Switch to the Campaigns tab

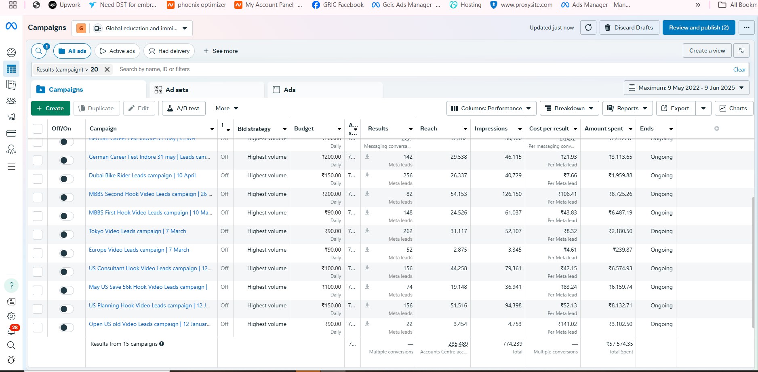coord(88,90)
